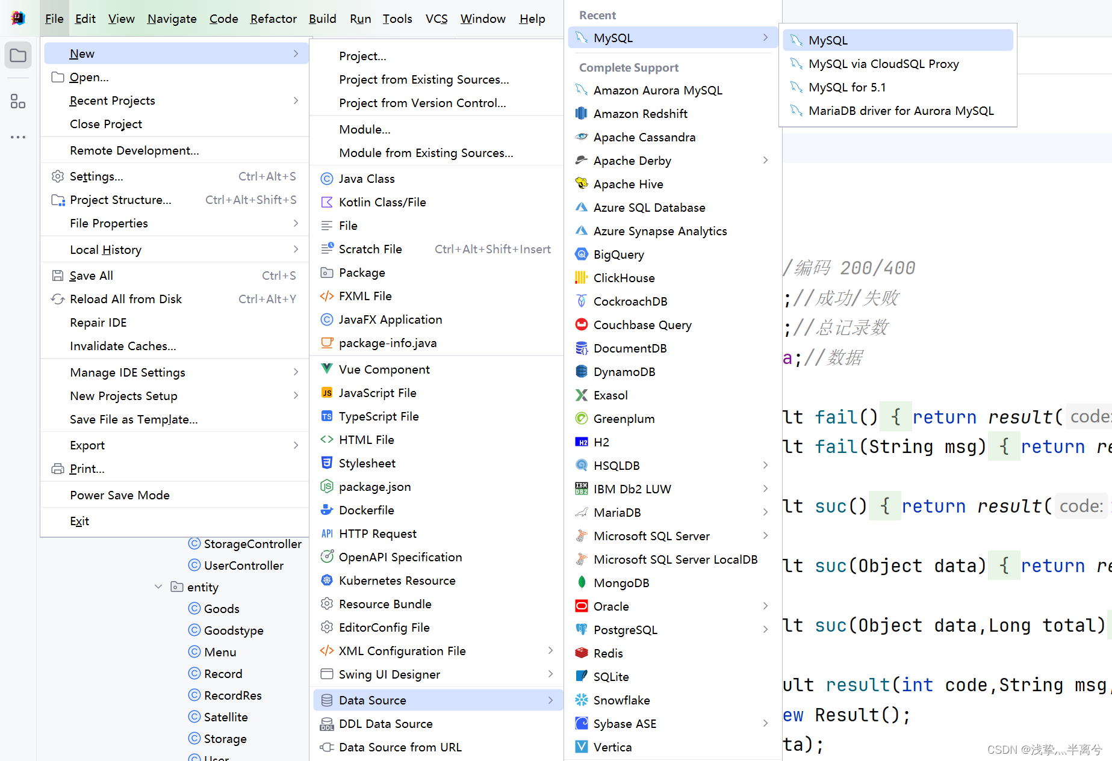Viewport: 1112px width, 761px height.
Task: Click the Vue Component icon
Action: [x=327, y=369]
